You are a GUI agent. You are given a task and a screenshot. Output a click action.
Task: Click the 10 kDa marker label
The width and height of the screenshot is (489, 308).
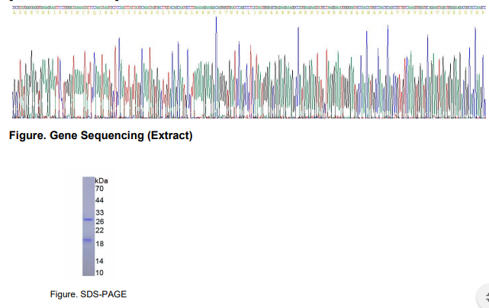[99, 273]
